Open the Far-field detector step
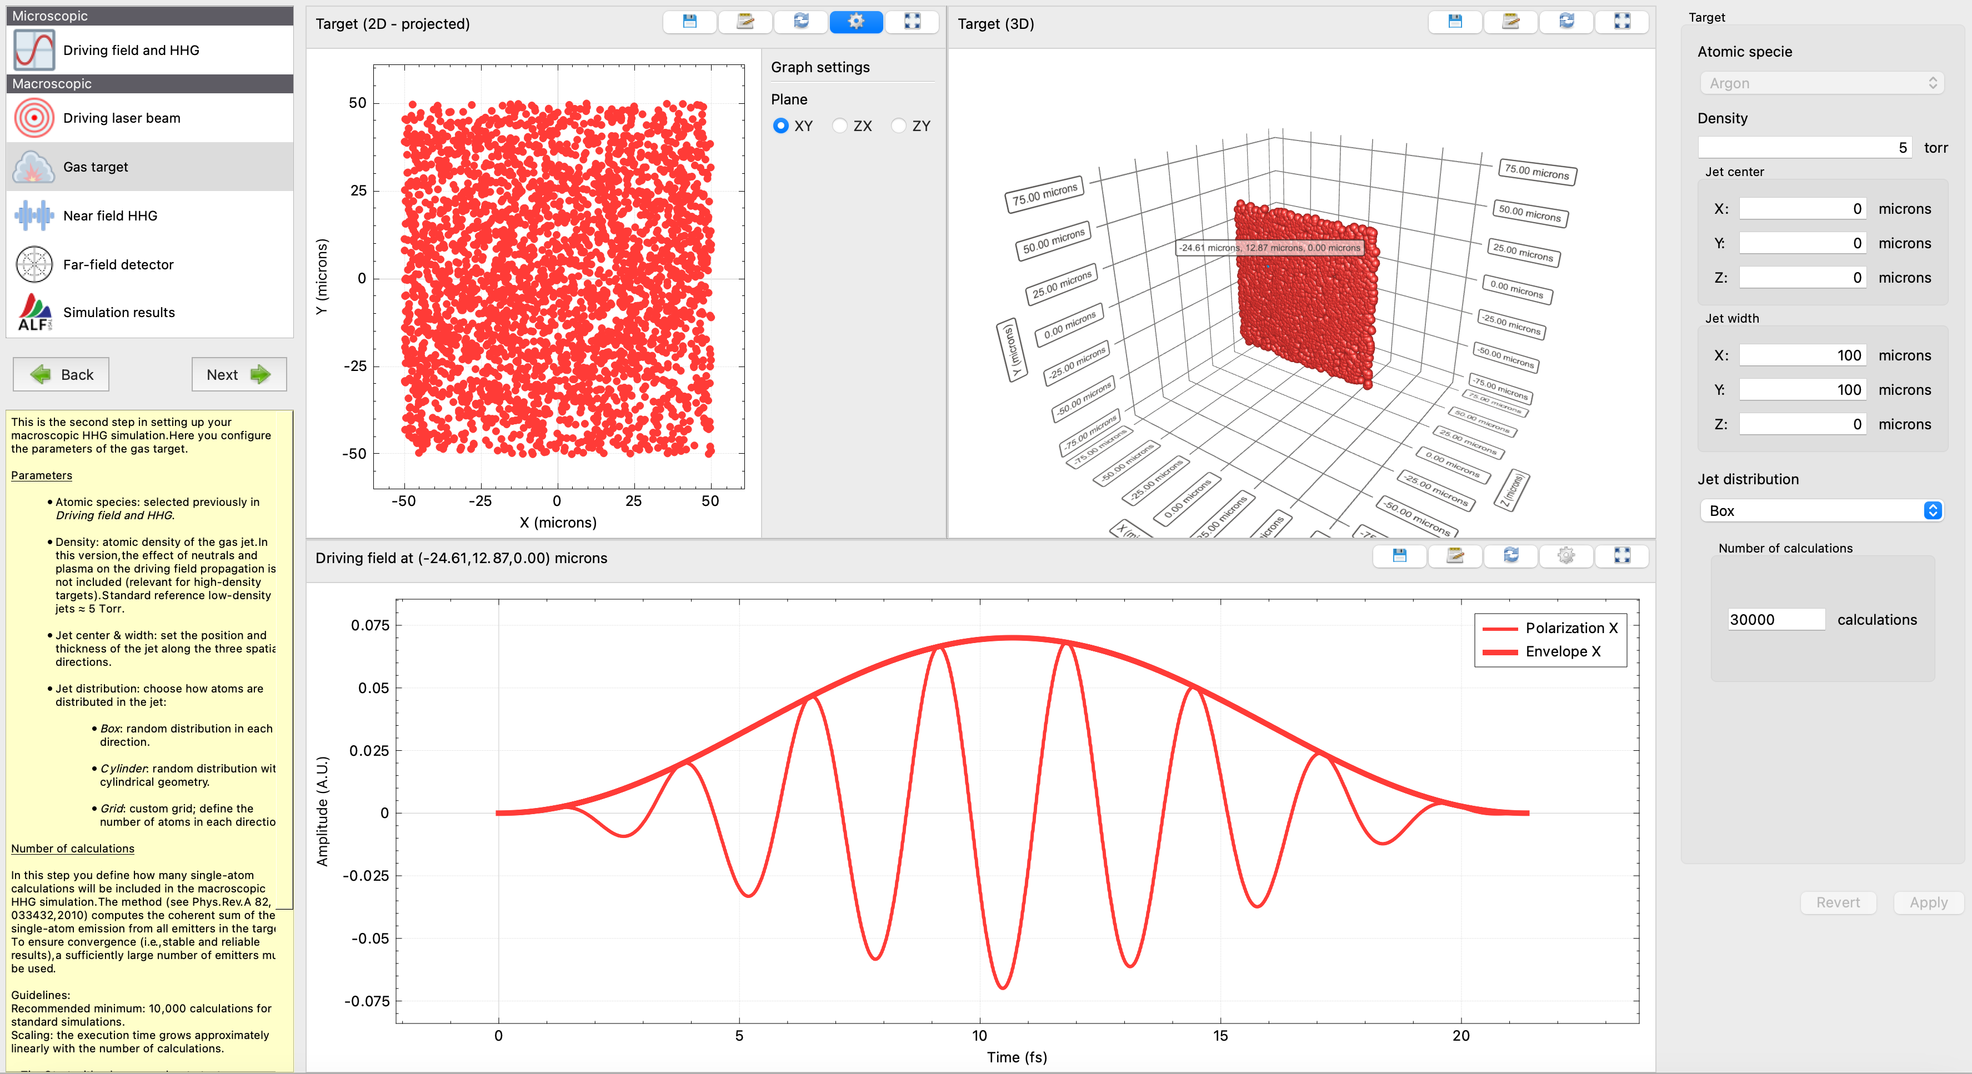The image size is (1972, 1074). point(118,264)
